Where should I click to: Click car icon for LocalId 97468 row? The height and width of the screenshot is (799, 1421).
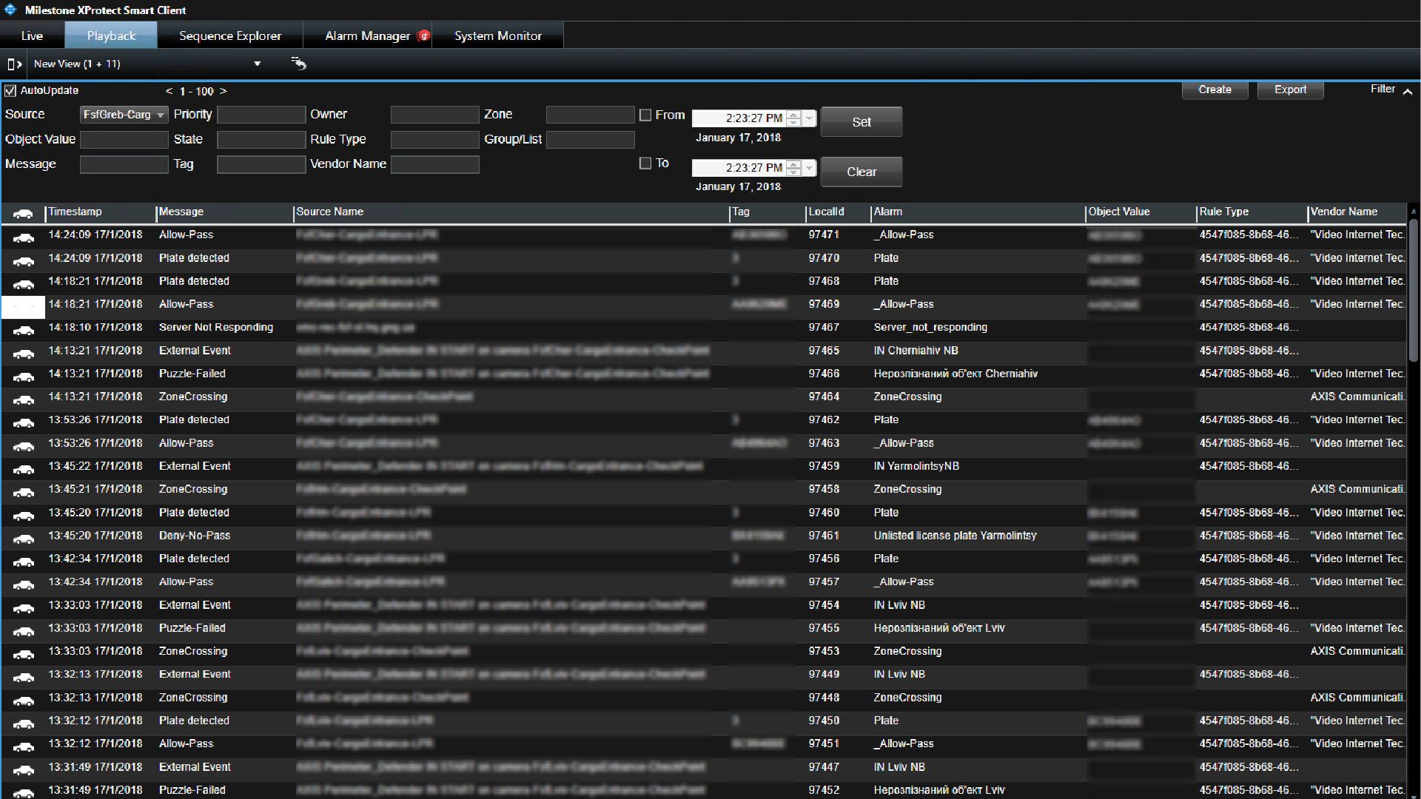[x=24, y=284]
